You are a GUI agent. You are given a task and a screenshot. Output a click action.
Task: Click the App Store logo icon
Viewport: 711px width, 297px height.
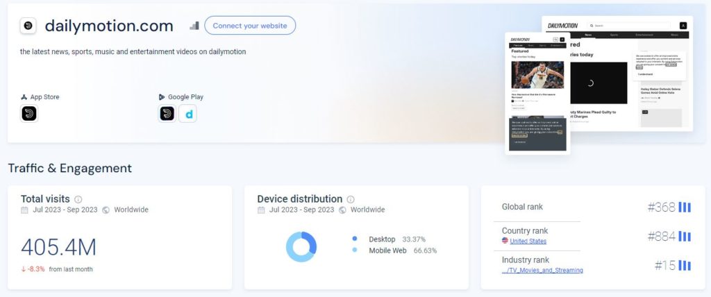pos(24,97)
